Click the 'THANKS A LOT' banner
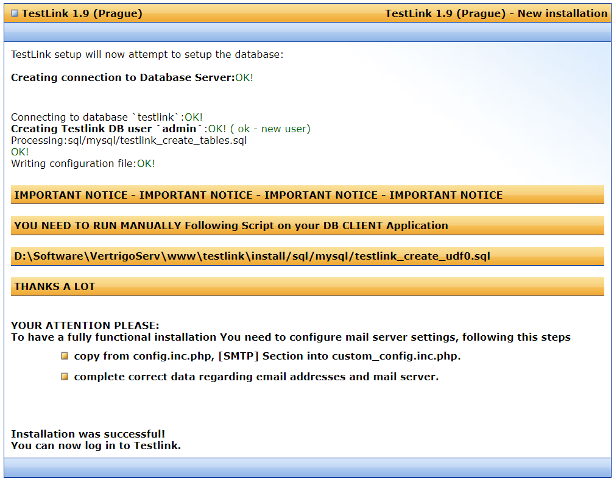Viewport: 614px width, 479px height. click(308, 286)
